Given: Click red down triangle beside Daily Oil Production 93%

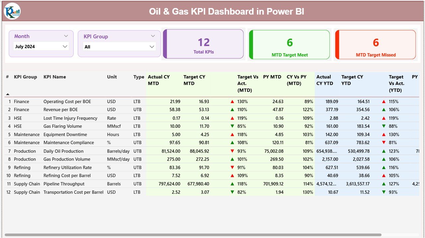Looking at the screenshot, I should pyautogui.click(x=232, y=151).
